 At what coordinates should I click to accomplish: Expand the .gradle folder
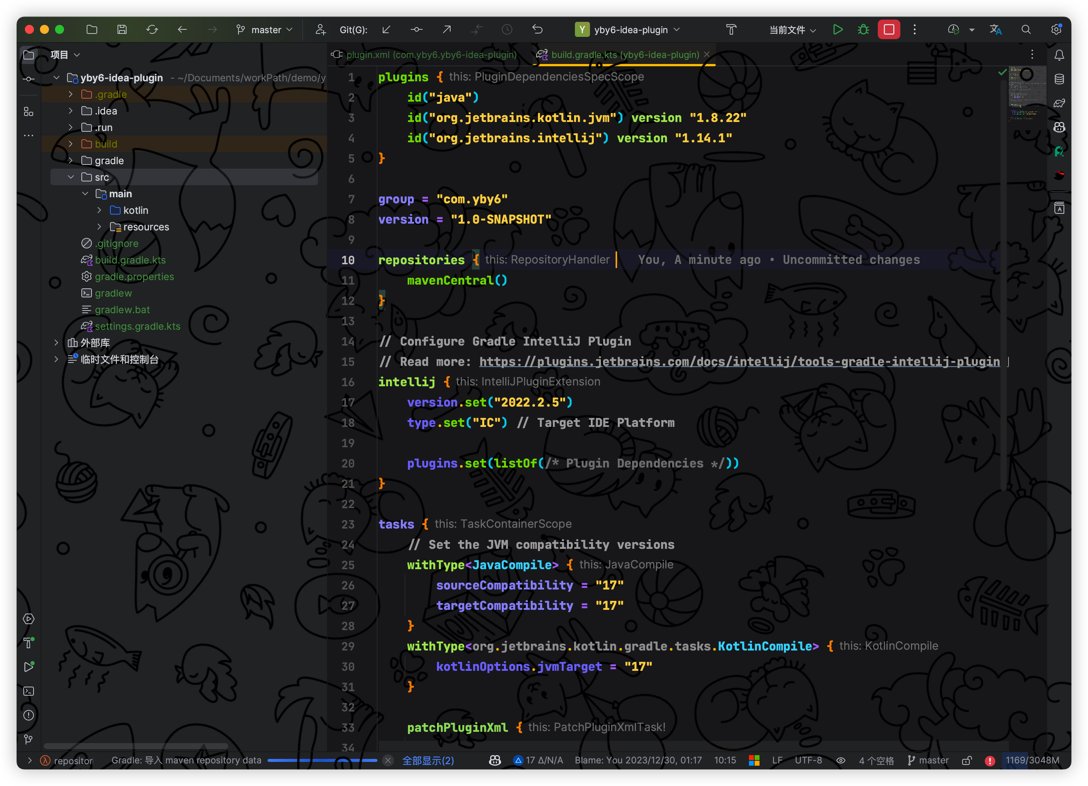click(x=71, y=94)
